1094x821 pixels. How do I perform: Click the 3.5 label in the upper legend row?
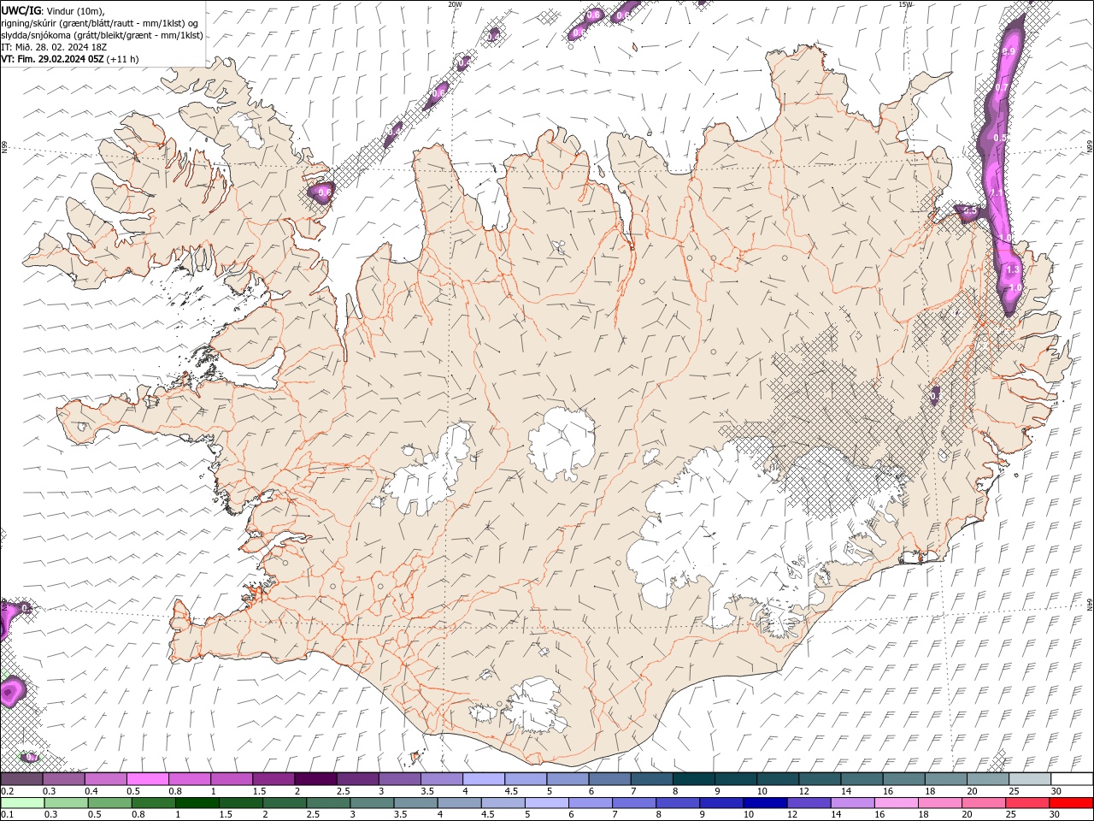coord(427,791)
